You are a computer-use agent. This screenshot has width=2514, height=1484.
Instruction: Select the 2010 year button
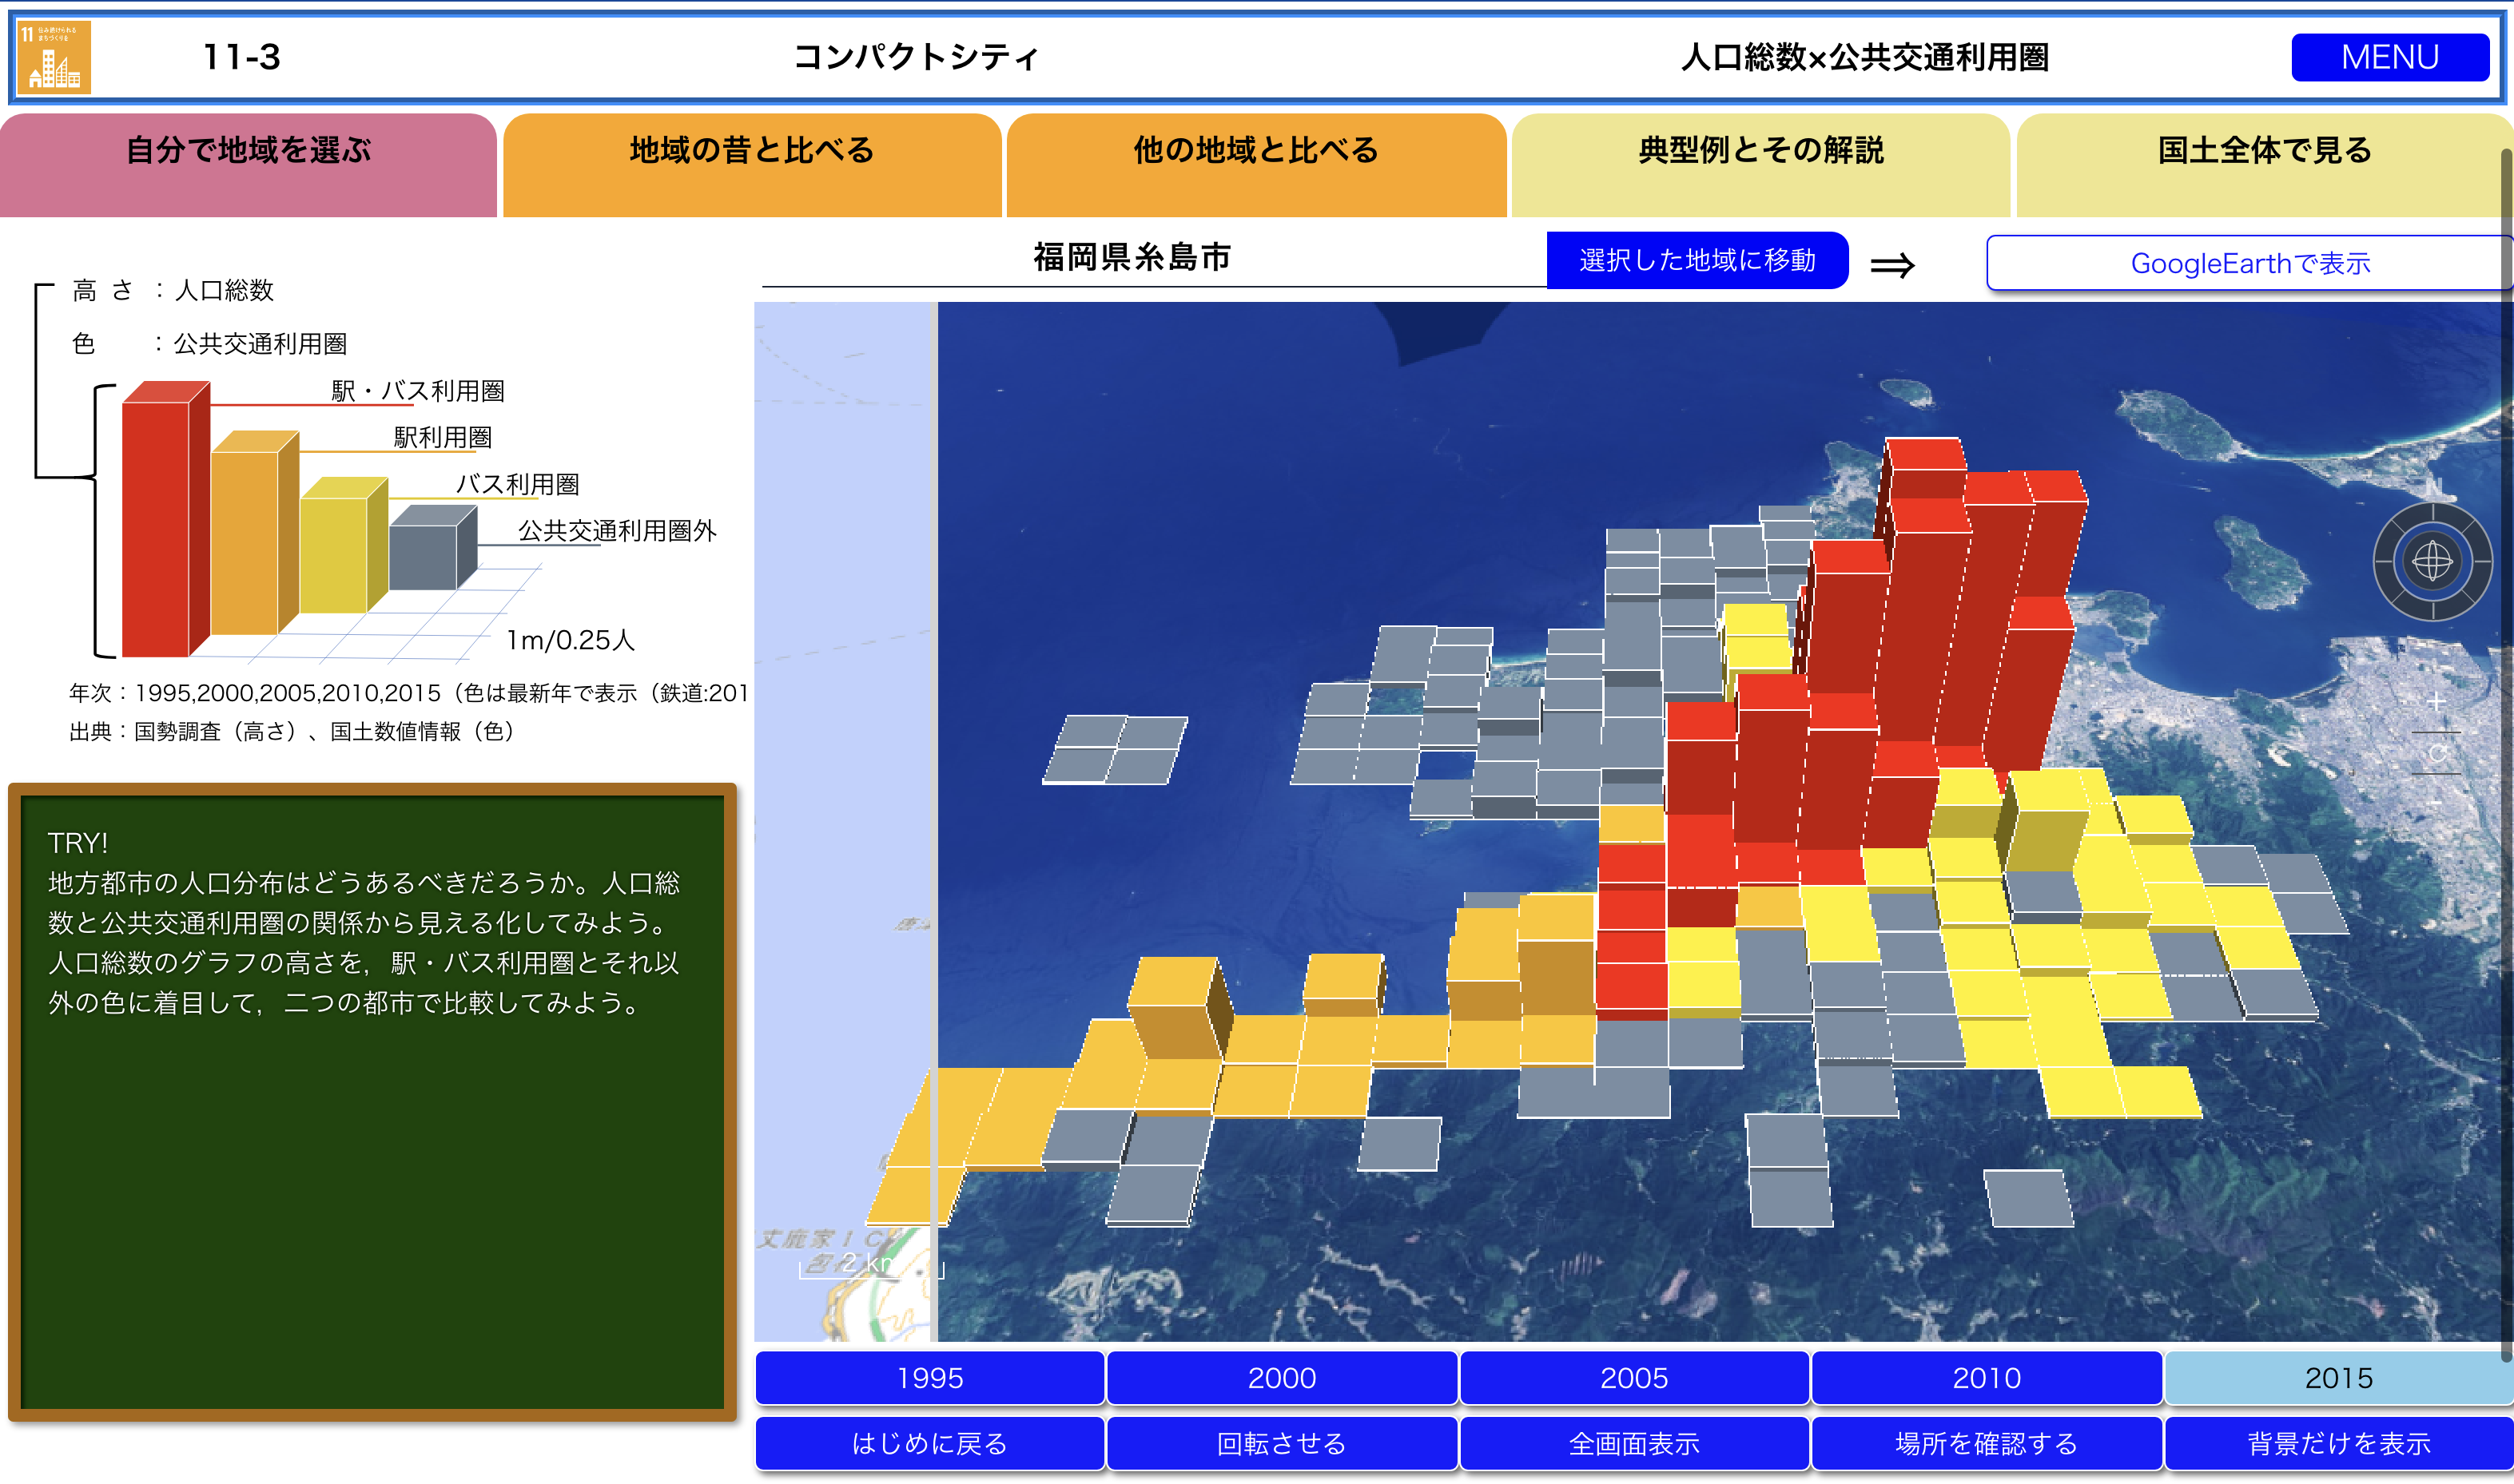pos(1986,1377)
